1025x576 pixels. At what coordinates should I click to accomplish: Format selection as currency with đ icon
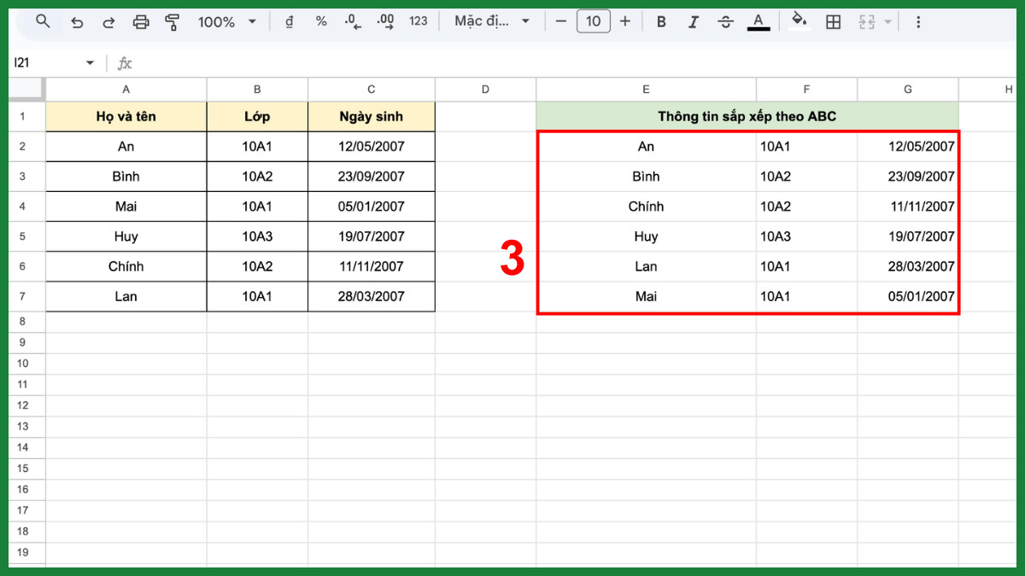click(x=289, y=20)
